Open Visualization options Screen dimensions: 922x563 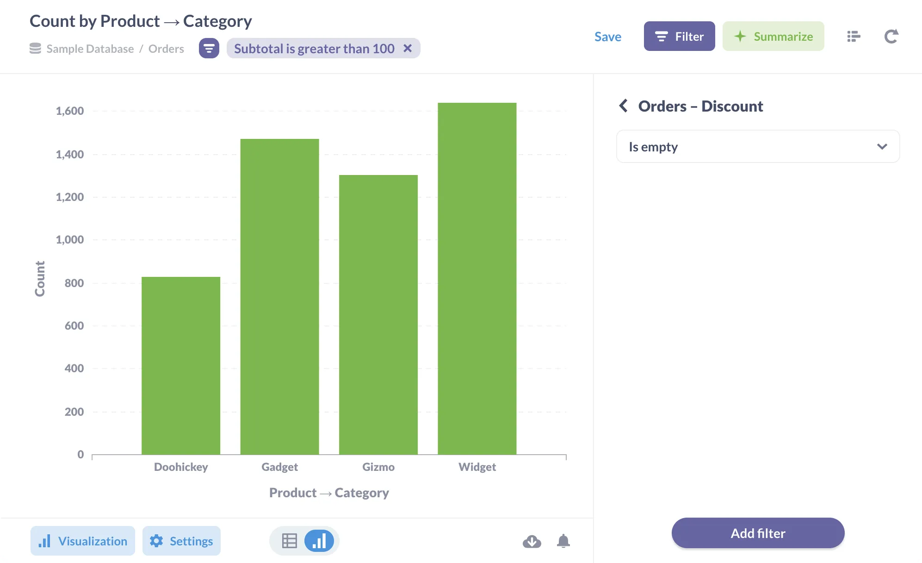click(x=83, y=541)
